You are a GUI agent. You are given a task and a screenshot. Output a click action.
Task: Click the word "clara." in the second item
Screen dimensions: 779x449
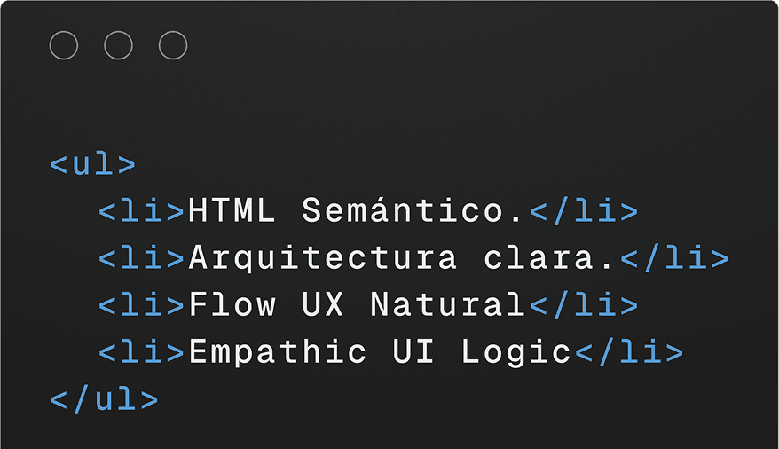click(x=550, y=258)
